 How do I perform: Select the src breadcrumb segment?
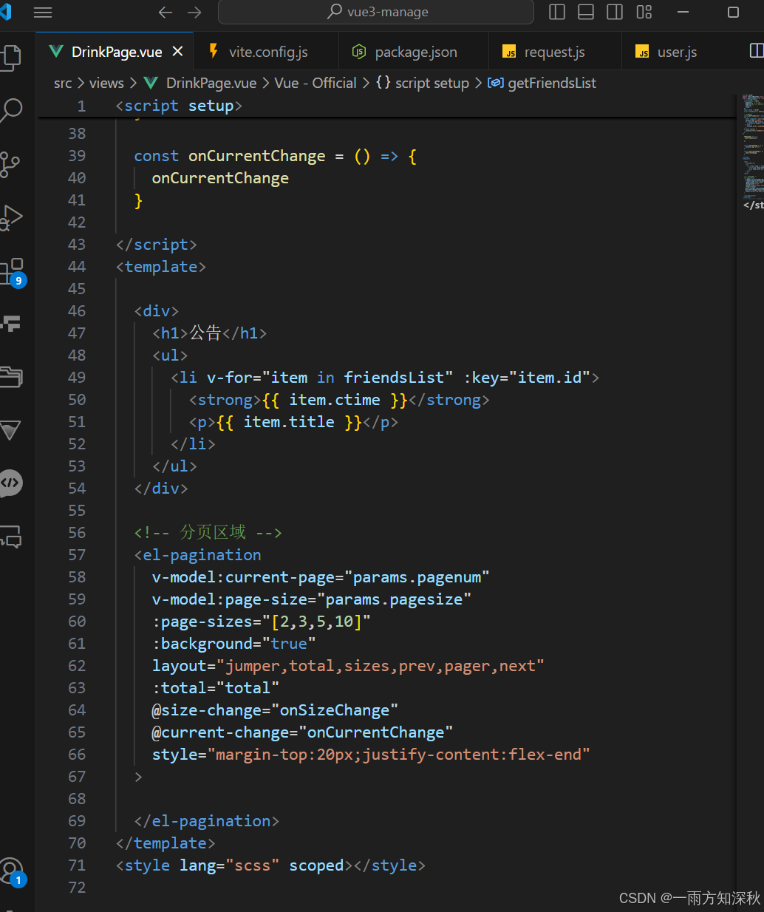pos(63,83)
